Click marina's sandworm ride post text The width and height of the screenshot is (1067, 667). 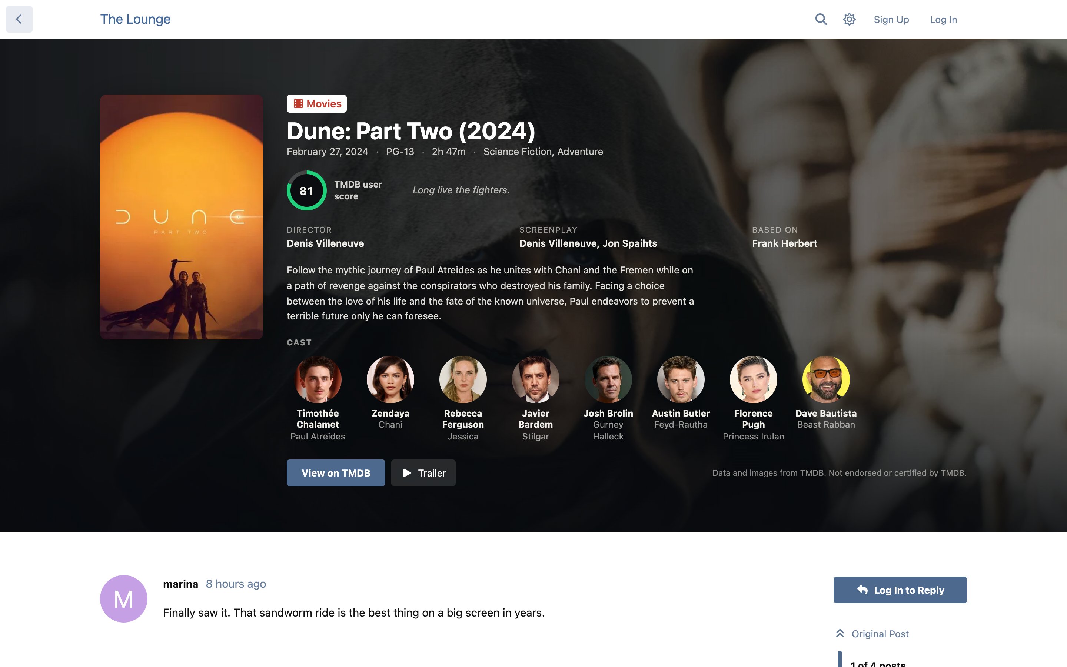(353, 613)
